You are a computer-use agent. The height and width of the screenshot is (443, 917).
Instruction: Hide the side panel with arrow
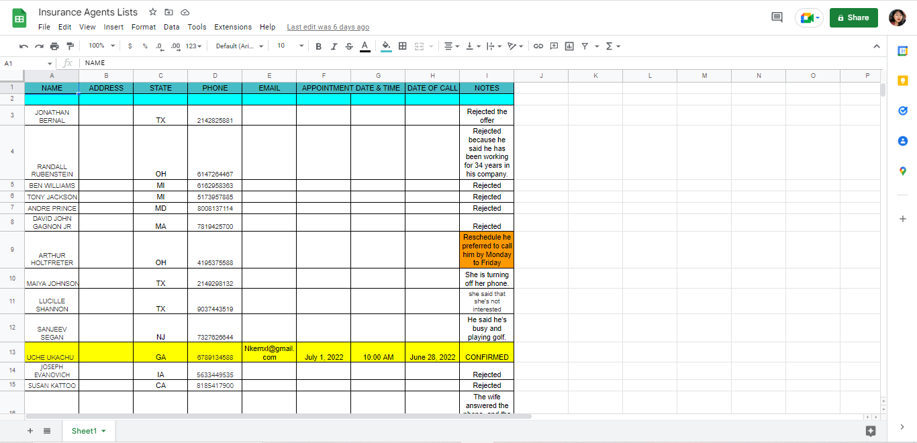tap(903, 427)
